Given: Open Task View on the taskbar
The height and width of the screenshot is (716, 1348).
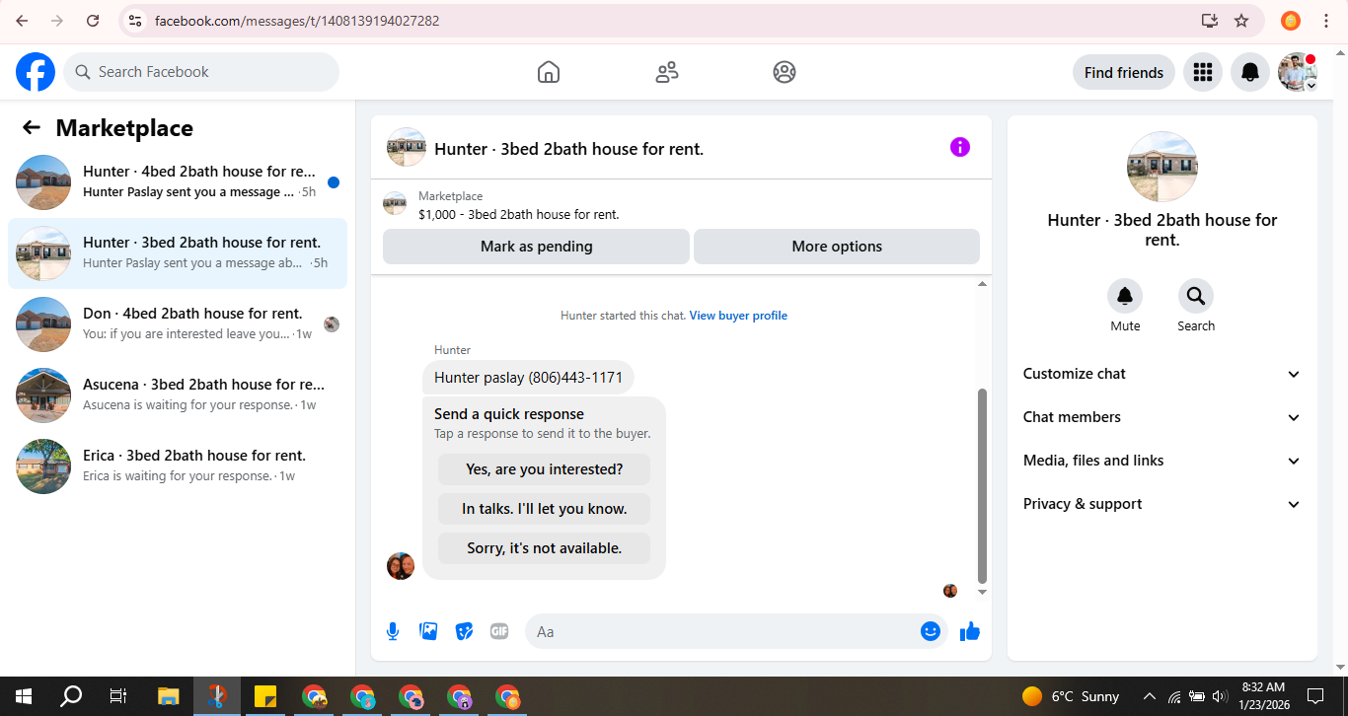Looking at the screenshot, I should click(x=118, y=696).
